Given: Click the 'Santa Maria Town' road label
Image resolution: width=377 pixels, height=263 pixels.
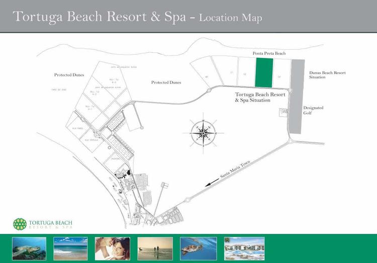Looking at the screenshot, I should 235,169.
